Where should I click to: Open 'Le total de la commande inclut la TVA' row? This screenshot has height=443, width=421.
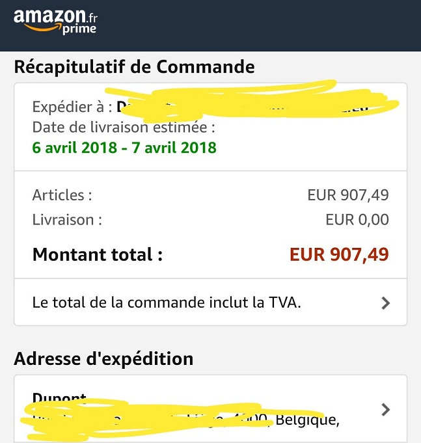(x=167, y=302)
